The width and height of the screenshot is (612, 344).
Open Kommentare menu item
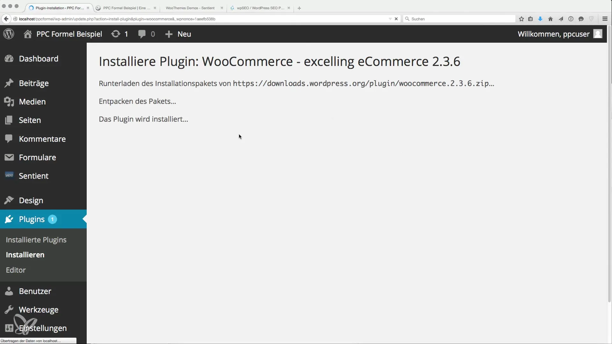43,139
